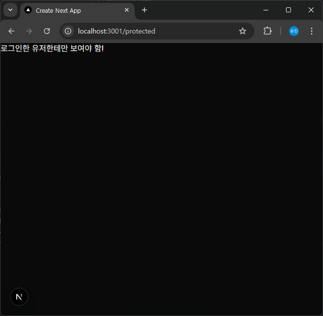Open the Extensions puzzle icon
Screen dimensions: 323x316
[267, 31]
